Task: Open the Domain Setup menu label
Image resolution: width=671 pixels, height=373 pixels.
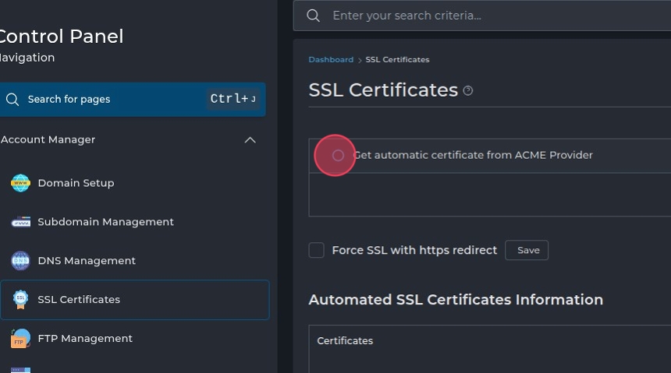Action: [76, 183]
